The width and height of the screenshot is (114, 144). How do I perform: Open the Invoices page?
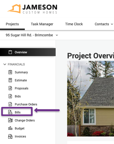click(x=20, y=136)
